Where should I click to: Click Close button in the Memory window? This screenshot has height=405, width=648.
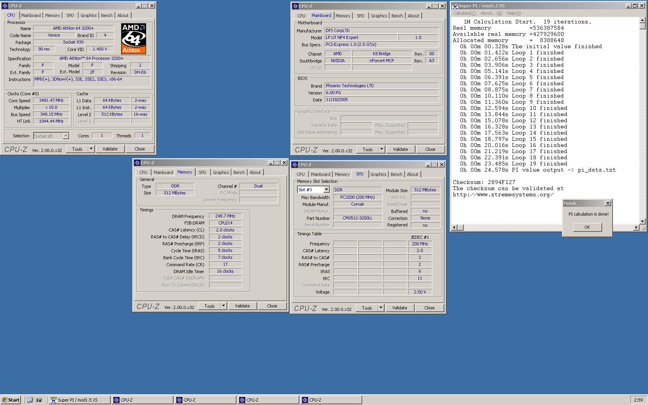(x=272, y=306)
